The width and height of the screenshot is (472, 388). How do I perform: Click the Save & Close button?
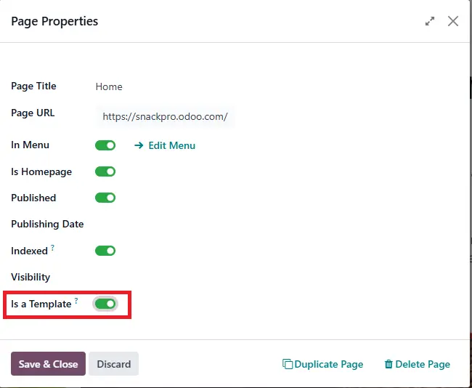coord(48,363)
